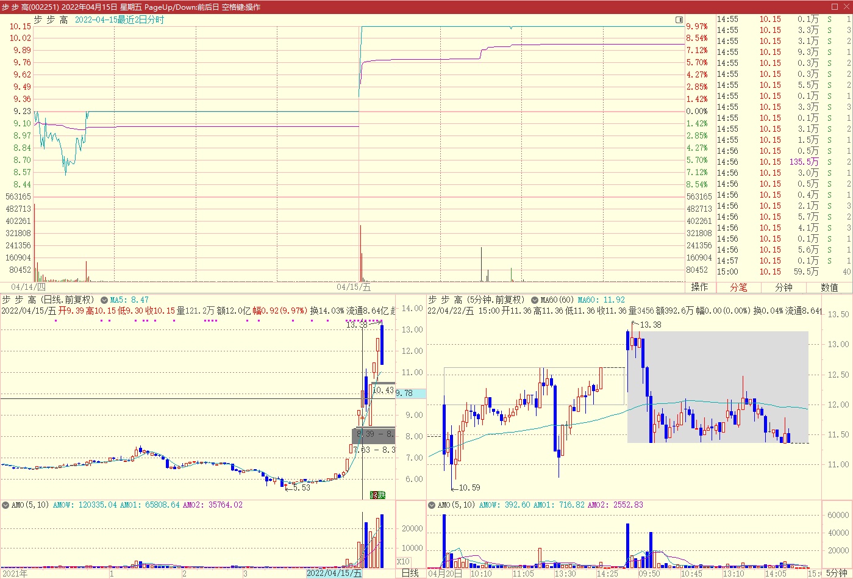The width and height of the screenshot is (853, 579).
Task: Click the 步步高 (5分钟.前复权) chart title
Action: pyautogui.click(x=476, y=300)
